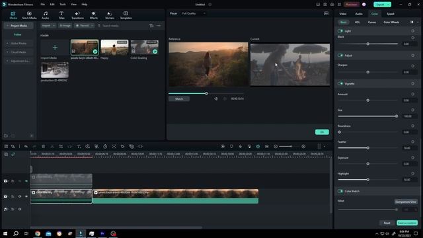423x238 pixels.
Task: Open the Import dropdown
Action: click(48, 25)
